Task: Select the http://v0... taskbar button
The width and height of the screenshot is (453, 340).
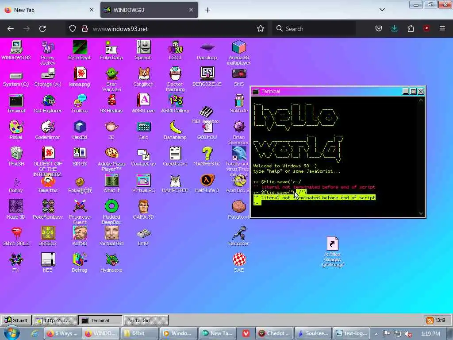Action: click(x=55, y=321)
